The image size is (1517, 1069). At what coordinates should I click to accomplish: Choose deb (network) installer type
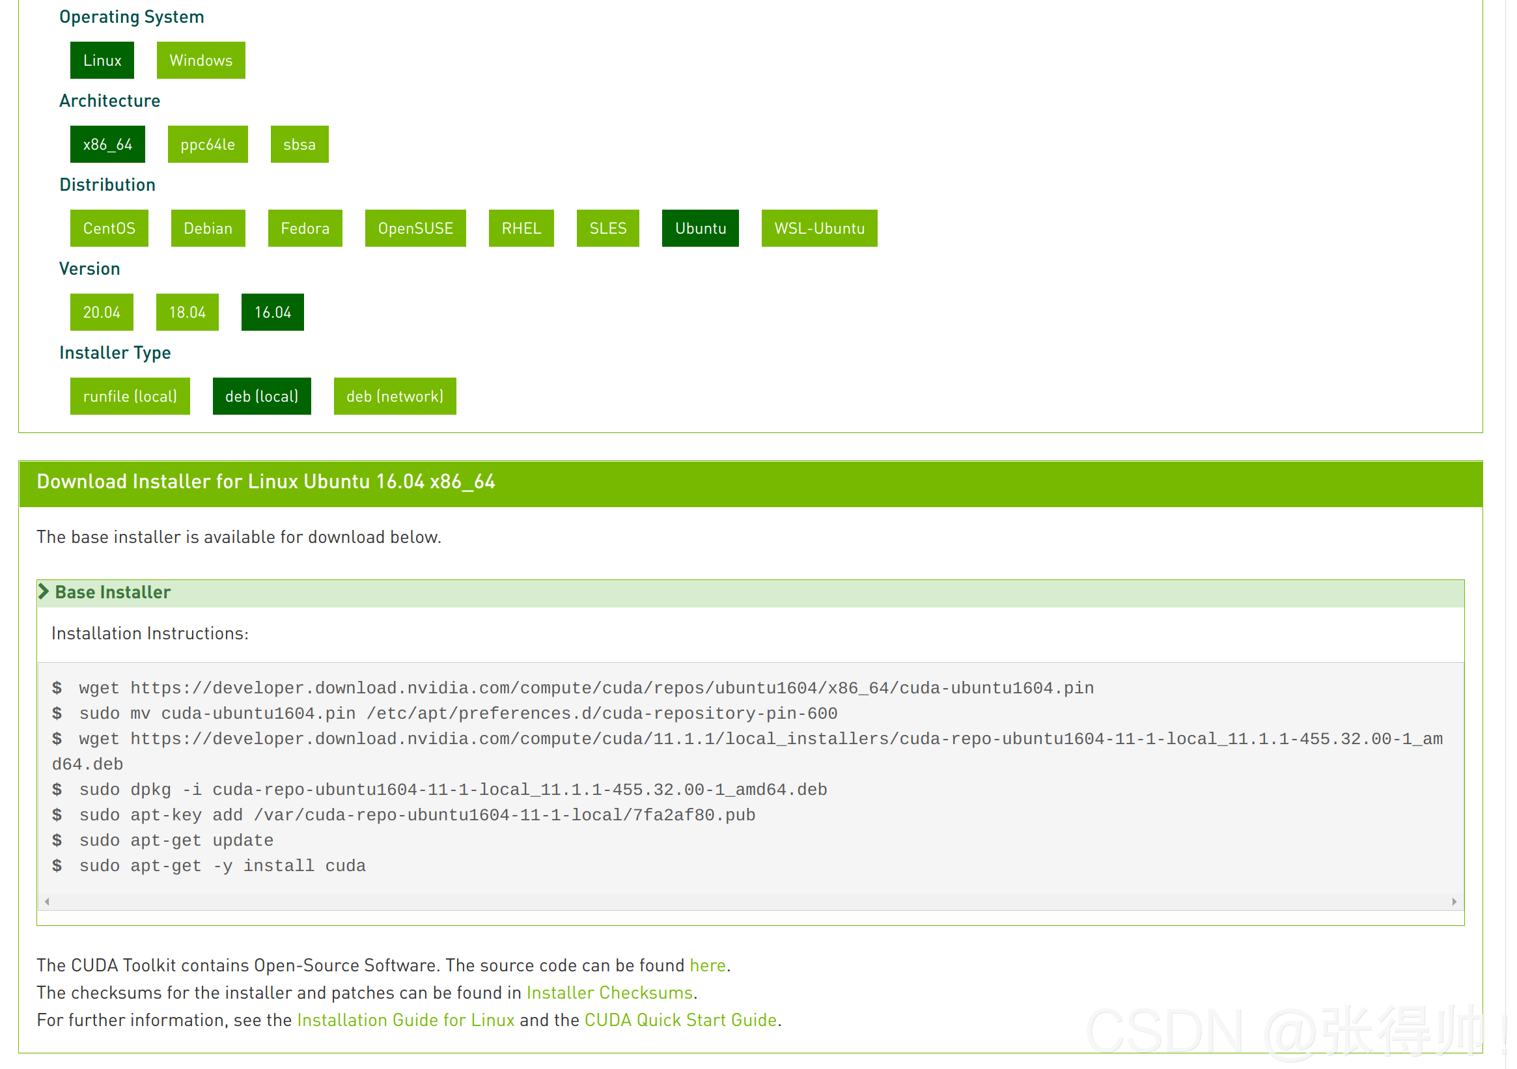pyautogui.click(x=395, y=396)
